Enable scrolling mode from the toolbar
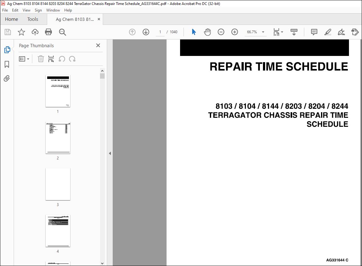Screen dimensions: 362x266 click(294, 32)
